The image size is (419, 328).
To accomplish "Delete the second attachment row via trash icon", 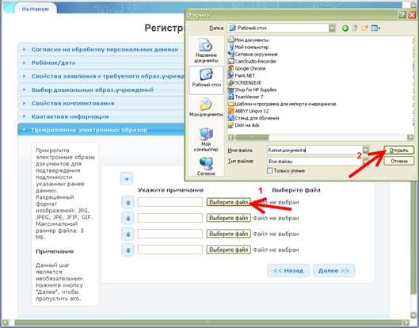I will 128,218.
